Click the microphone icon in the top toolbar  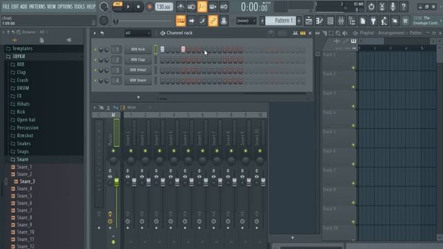point(392,6)
